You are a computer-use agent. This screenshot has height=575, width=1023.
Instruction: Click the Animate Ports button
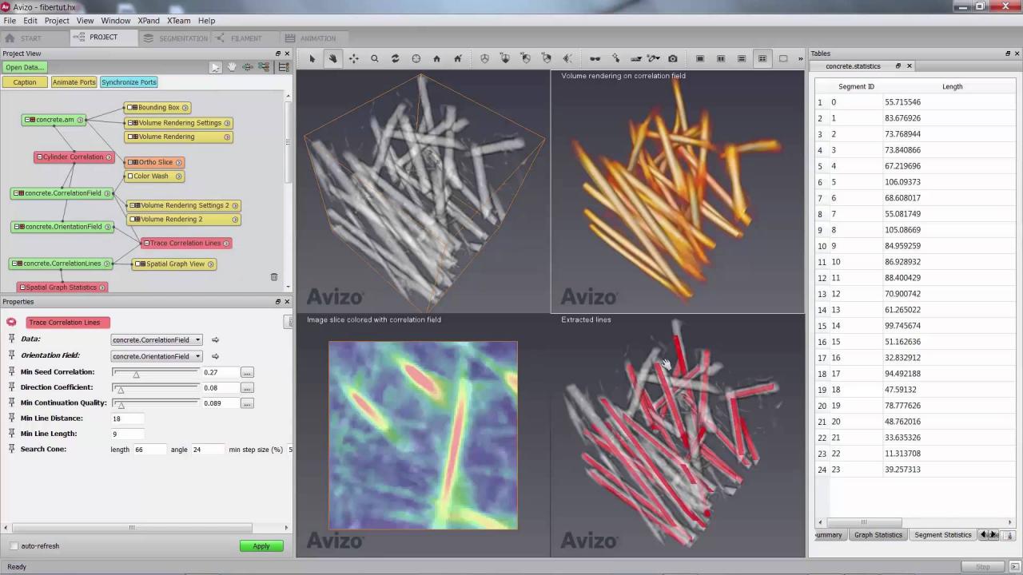(x=74, y=82)
